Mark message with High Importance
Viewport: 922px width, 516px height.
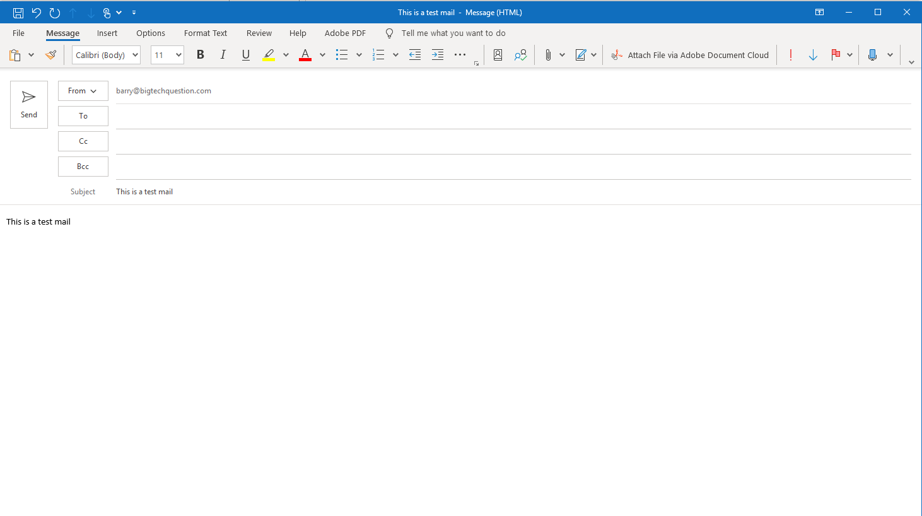(790, 55)
